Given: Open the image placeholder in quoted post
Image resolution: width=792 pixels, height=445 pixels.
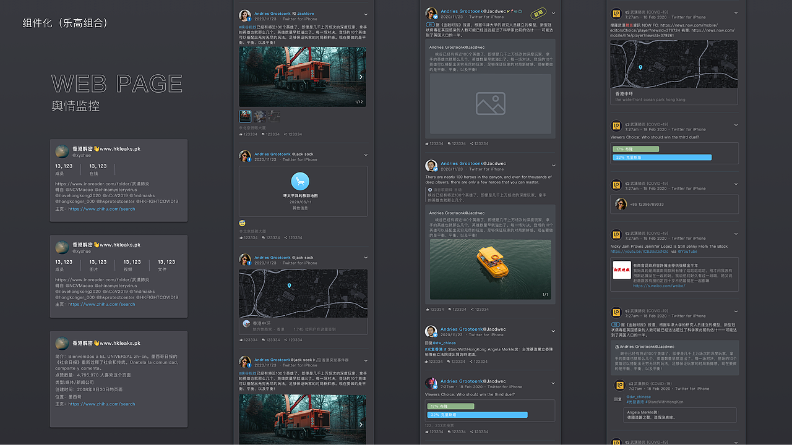Looking at the screenshot, I should [491, 104].
